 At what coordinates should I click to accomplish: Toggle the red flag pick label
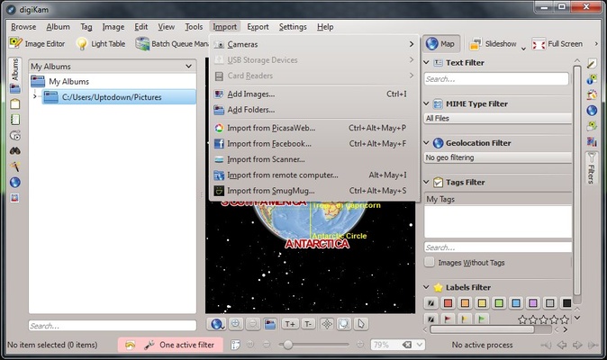448,319
